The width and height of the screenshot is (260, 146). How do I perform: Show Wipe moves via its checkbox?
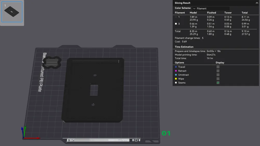coord(218,79)
